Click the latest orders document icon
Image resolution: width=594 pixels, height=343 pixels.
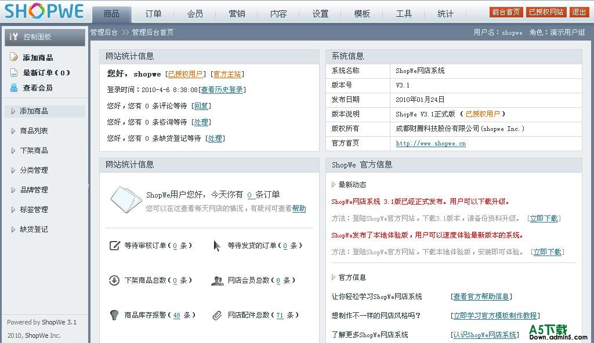(14, 72)
